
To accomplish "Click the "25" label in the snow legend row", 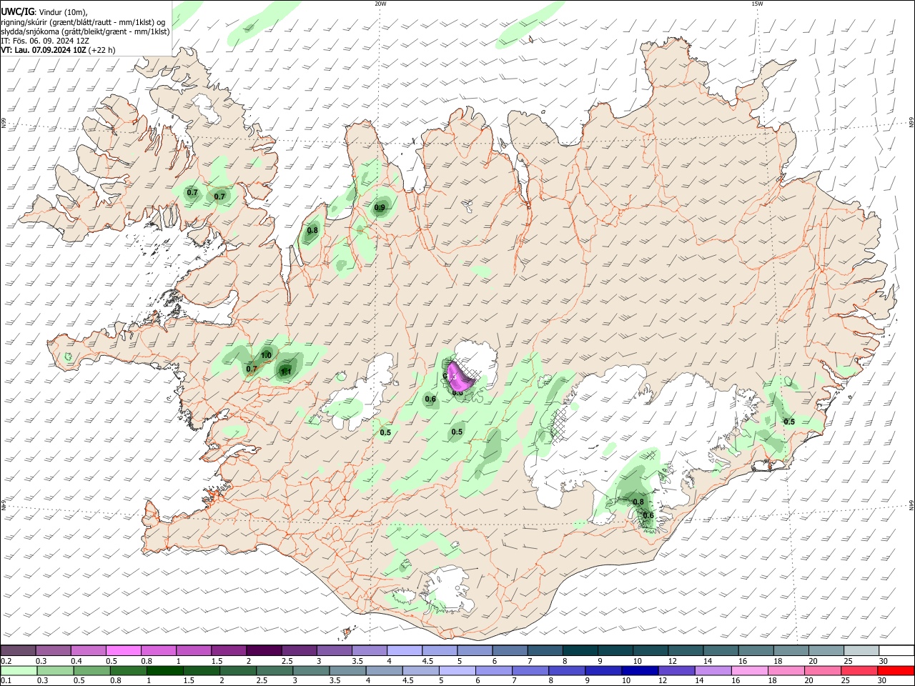I will 847,661.
